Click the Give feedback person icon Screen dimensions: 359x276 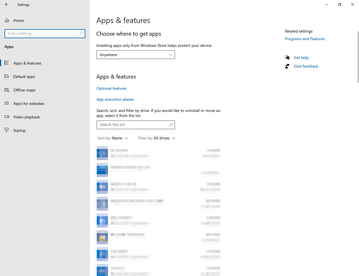(x=287, y=66)
